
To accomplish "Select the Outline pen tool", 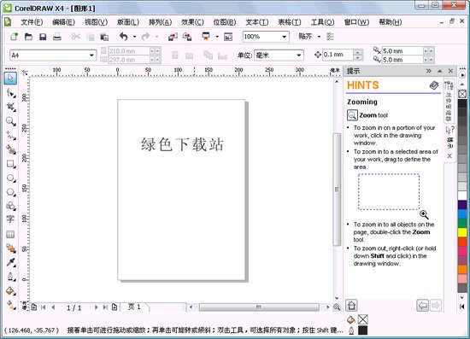I will tap(11, 277).
